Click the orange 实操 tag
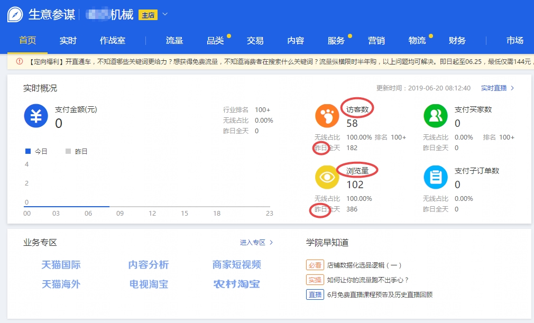Image resolution: width=534 pixels, height=323 pixels. tap(315, 280)
